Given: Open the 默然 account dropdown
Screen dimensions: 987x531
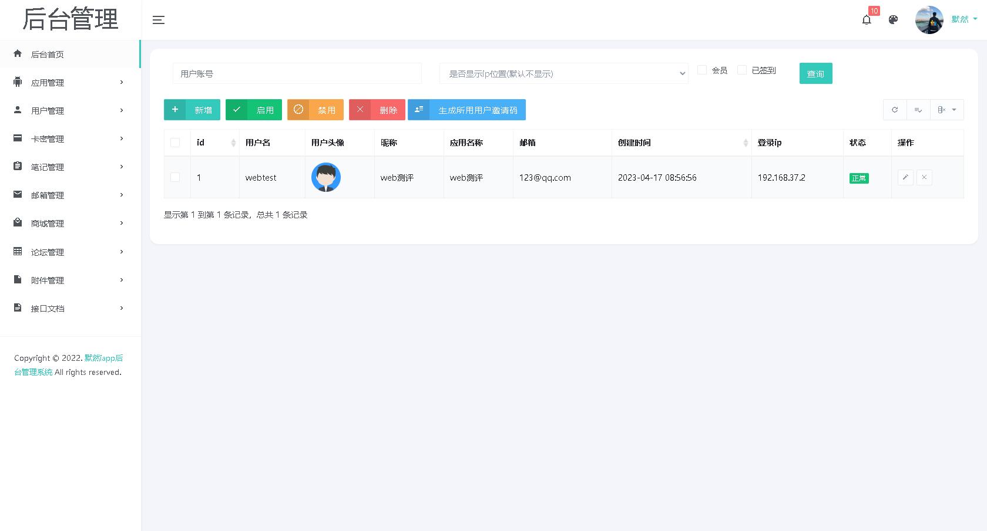Looking at the screenshot, I should [961, 19].
